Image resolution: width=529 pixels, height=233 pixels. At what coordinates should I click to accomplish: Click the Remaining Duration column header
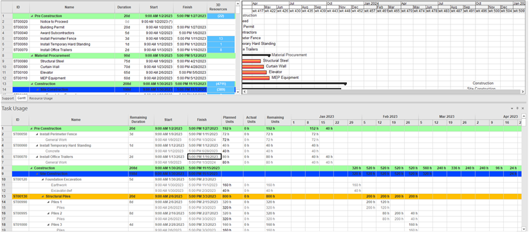click(138, 119)
